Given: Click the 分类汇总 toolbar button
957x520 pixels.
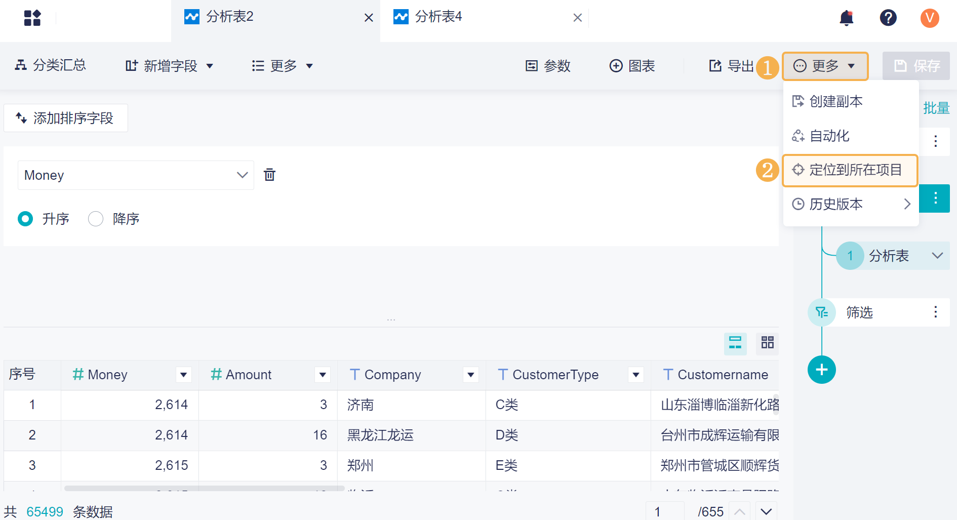Looking at the screenshot, I should [x=51, y=65].
